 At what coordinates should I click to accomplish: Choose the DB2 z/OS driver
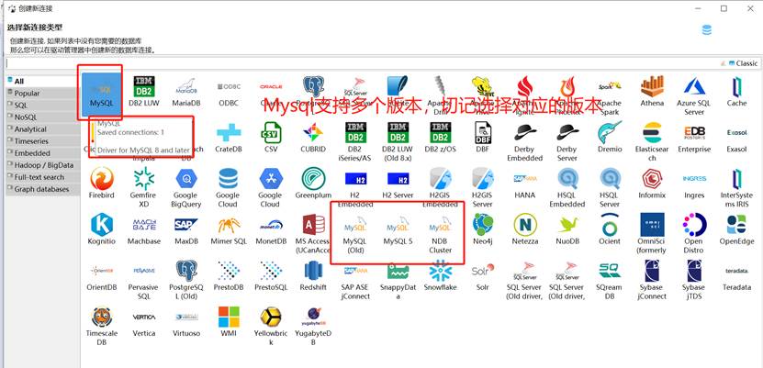tap(441, 138)
